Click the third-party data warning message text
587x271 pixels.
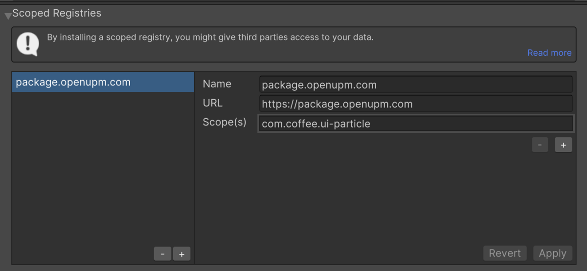coord(210,37)
